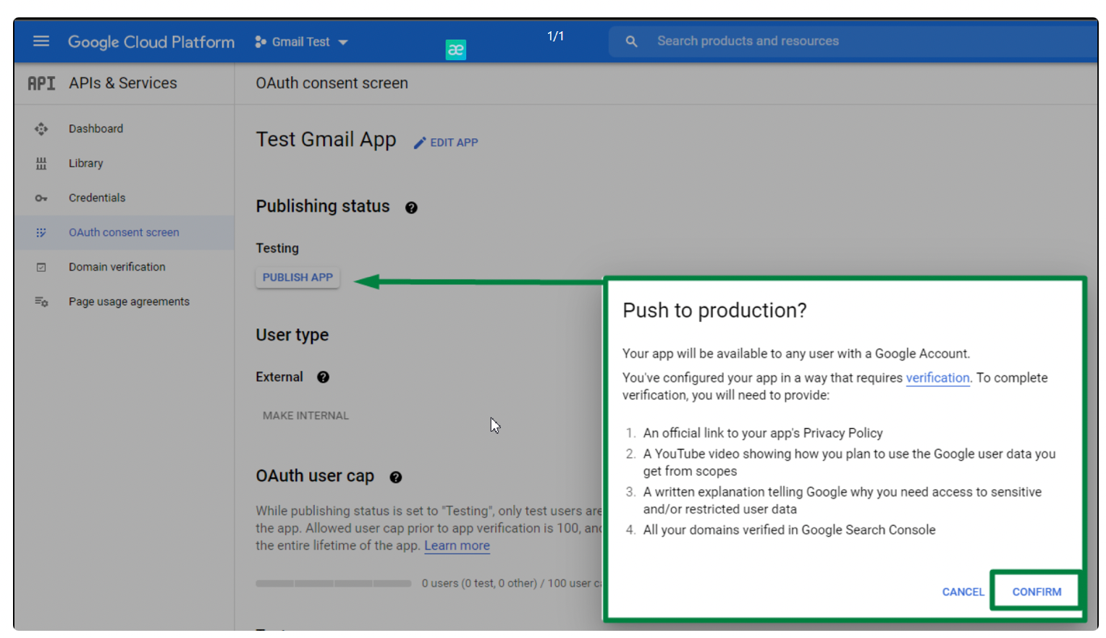Confirm pushing app to production
The width and height of the screenshot is (1106, 638).
[1037, 592]
